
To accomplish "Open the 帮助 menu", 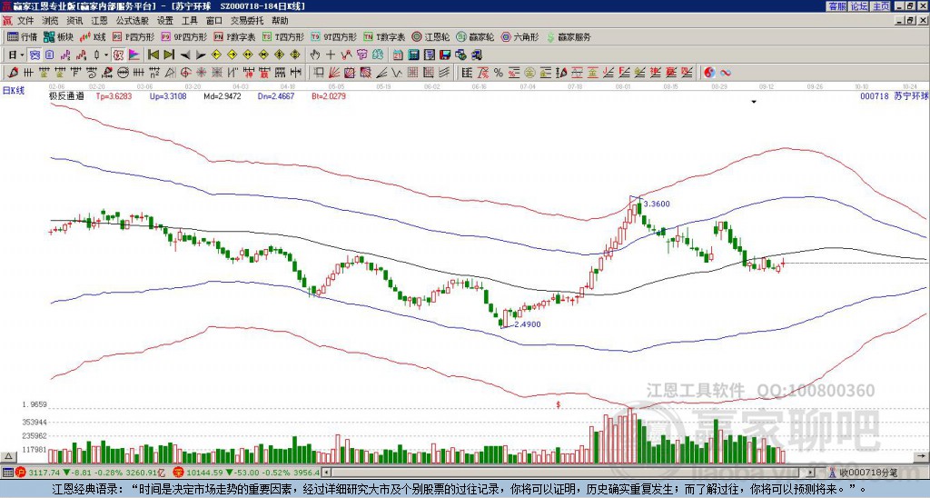I will click(280, 21).
